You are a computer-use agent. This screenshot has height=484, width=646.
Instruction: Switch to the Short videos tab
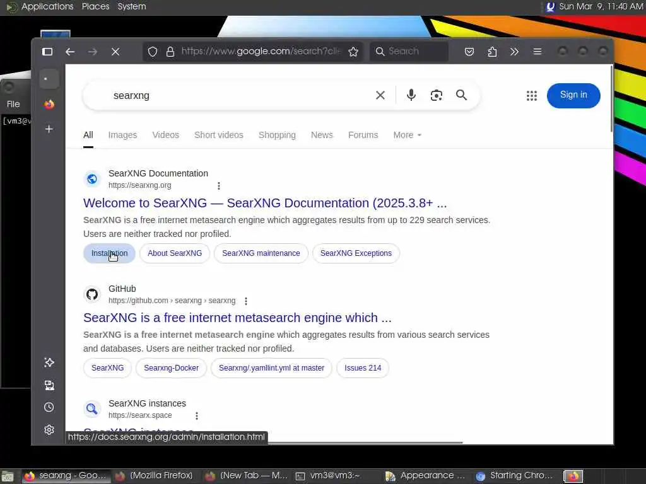[219, 135]
